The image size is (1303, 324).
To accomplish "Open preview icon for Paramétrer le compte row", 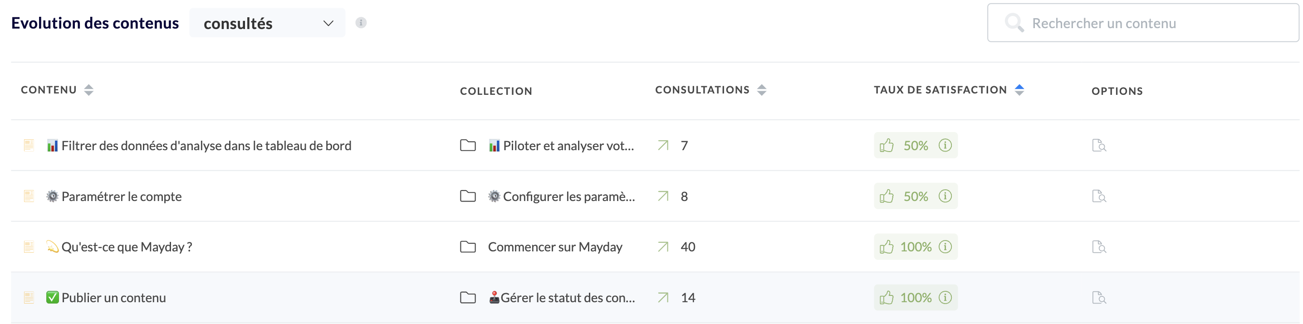I will point(1099,196).
